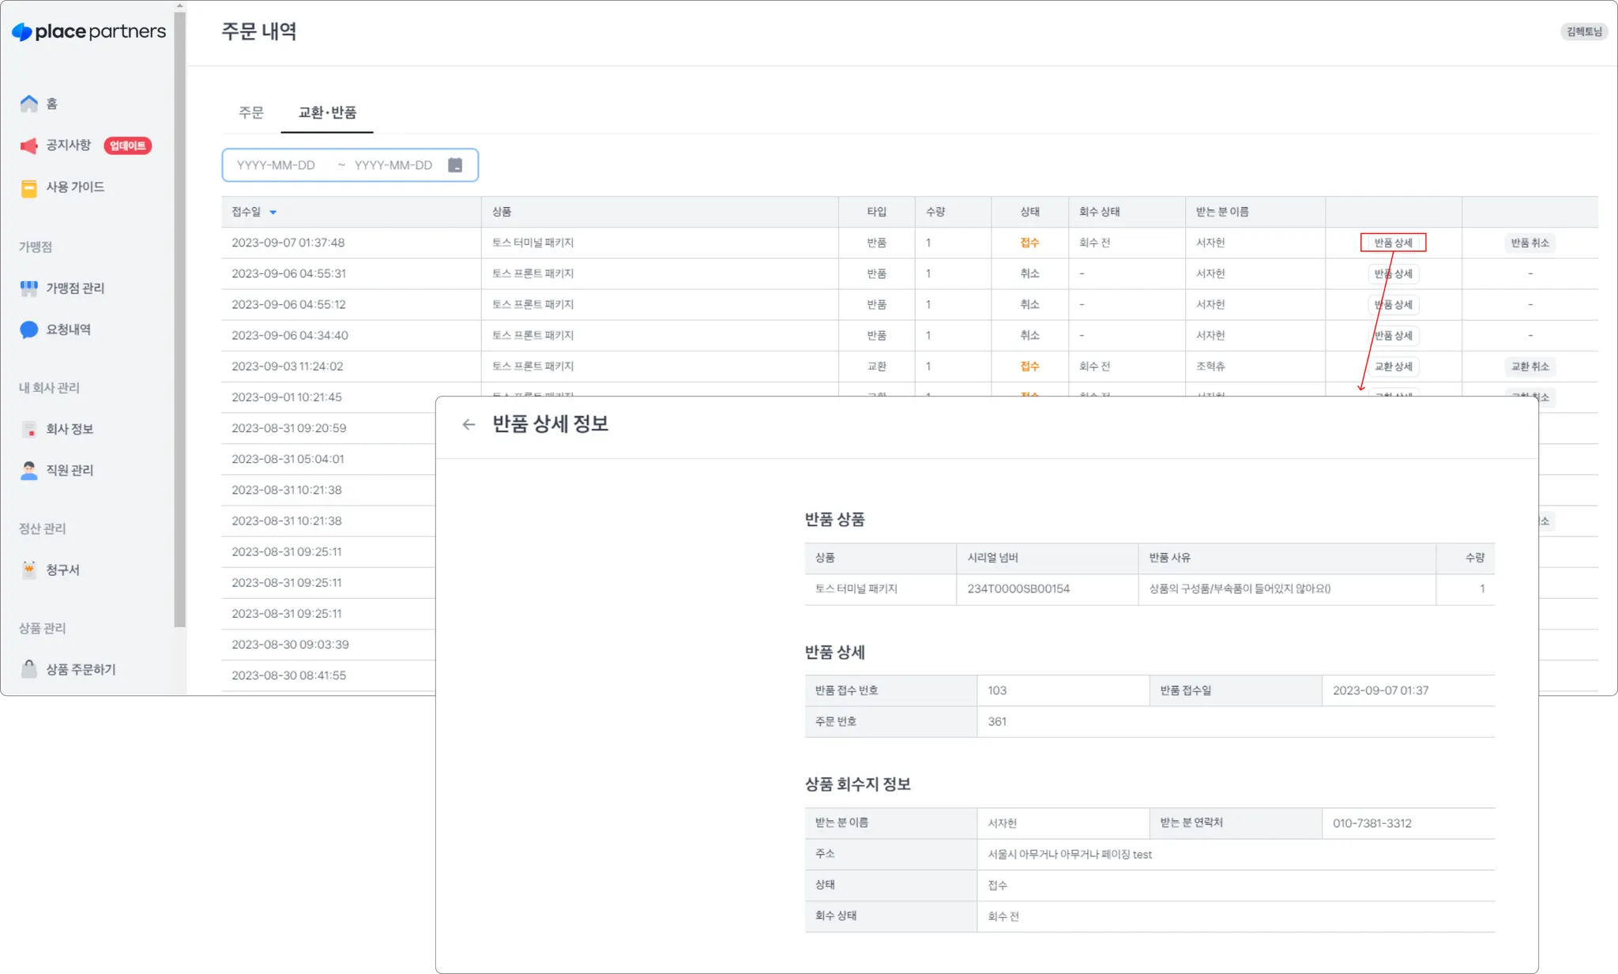The height and width of the screenshot is (974, 1618).
Task: Open company info document icon
Action: (29, 429)
